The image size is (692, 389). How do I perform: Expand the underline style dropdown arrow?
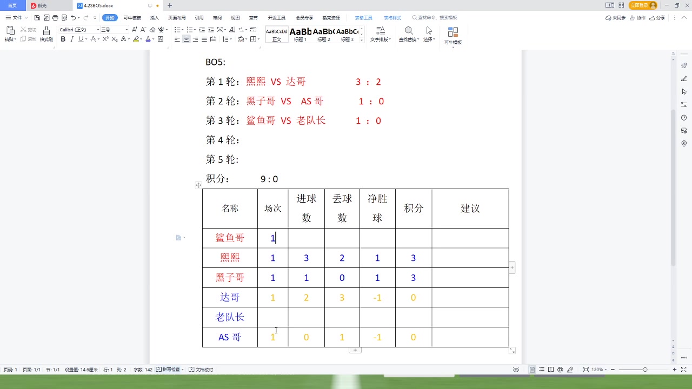pyautogui.click(x=86, y=39)
